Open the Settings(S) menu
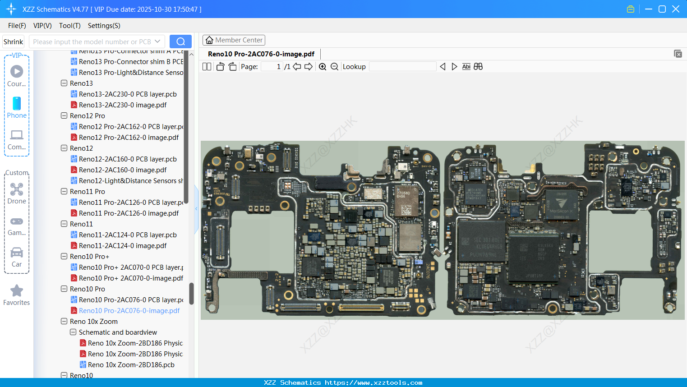The image size is (687, 387). (104, 26)
